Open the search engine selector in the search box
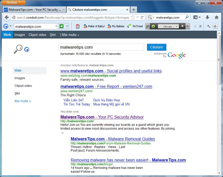This screenshot has height=177, width=223. (151, 18)
